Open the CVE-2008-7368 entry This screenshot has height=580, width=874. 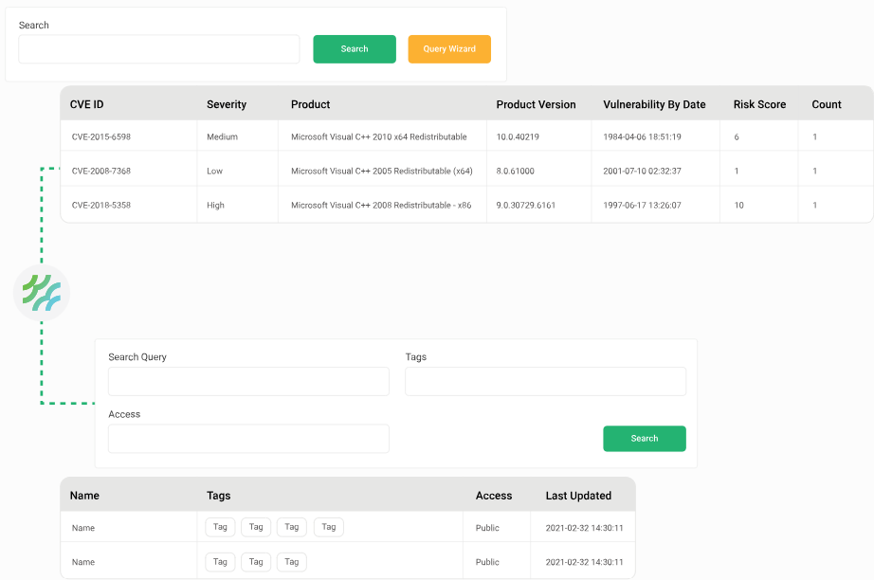pyautogui.click(x=101, y=171)
